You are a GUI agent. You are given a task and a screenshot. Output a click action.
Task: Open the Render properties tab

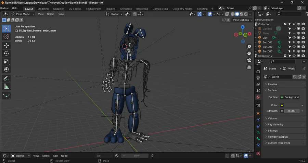258,72
